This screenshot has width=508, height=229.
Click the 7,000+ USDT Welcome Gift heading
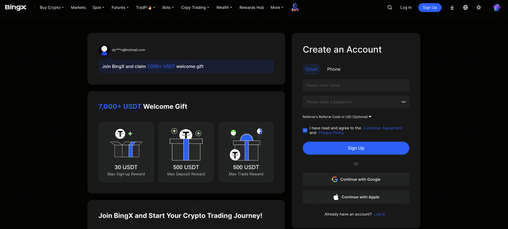pos(143,107)
